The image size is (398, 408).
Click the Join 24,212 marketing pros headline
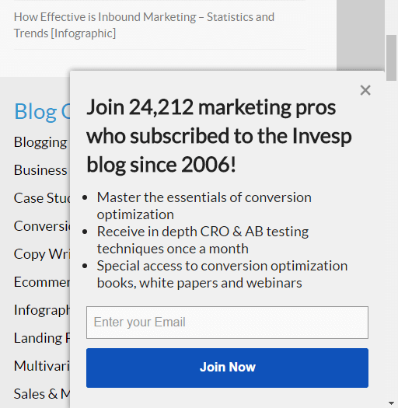point(219,136)
